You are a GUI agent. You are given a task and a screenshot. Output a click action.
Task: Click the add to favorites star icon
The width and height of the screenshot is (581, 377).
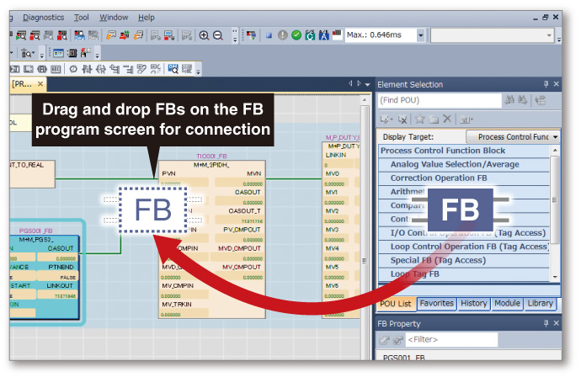click(x=418, y=120)
